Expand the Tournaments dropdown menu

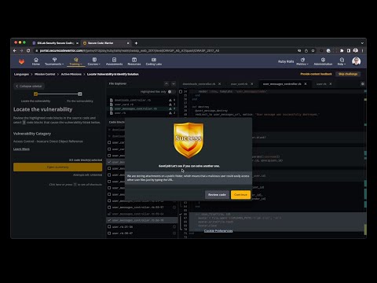click(54, 61)
